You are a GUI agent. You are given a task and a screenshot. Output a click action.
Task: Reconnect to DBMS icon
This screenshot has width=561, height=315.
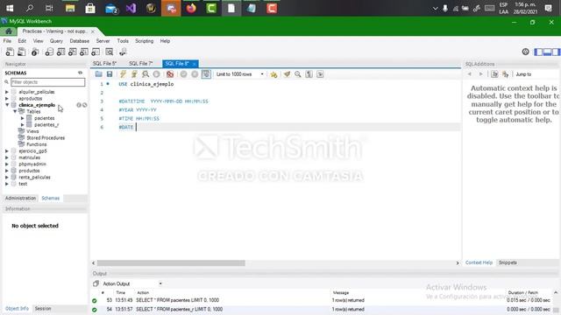tap(123, 52)
